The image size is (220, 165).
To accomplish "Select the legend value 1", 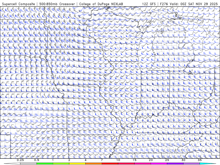I will pos(53,160).
